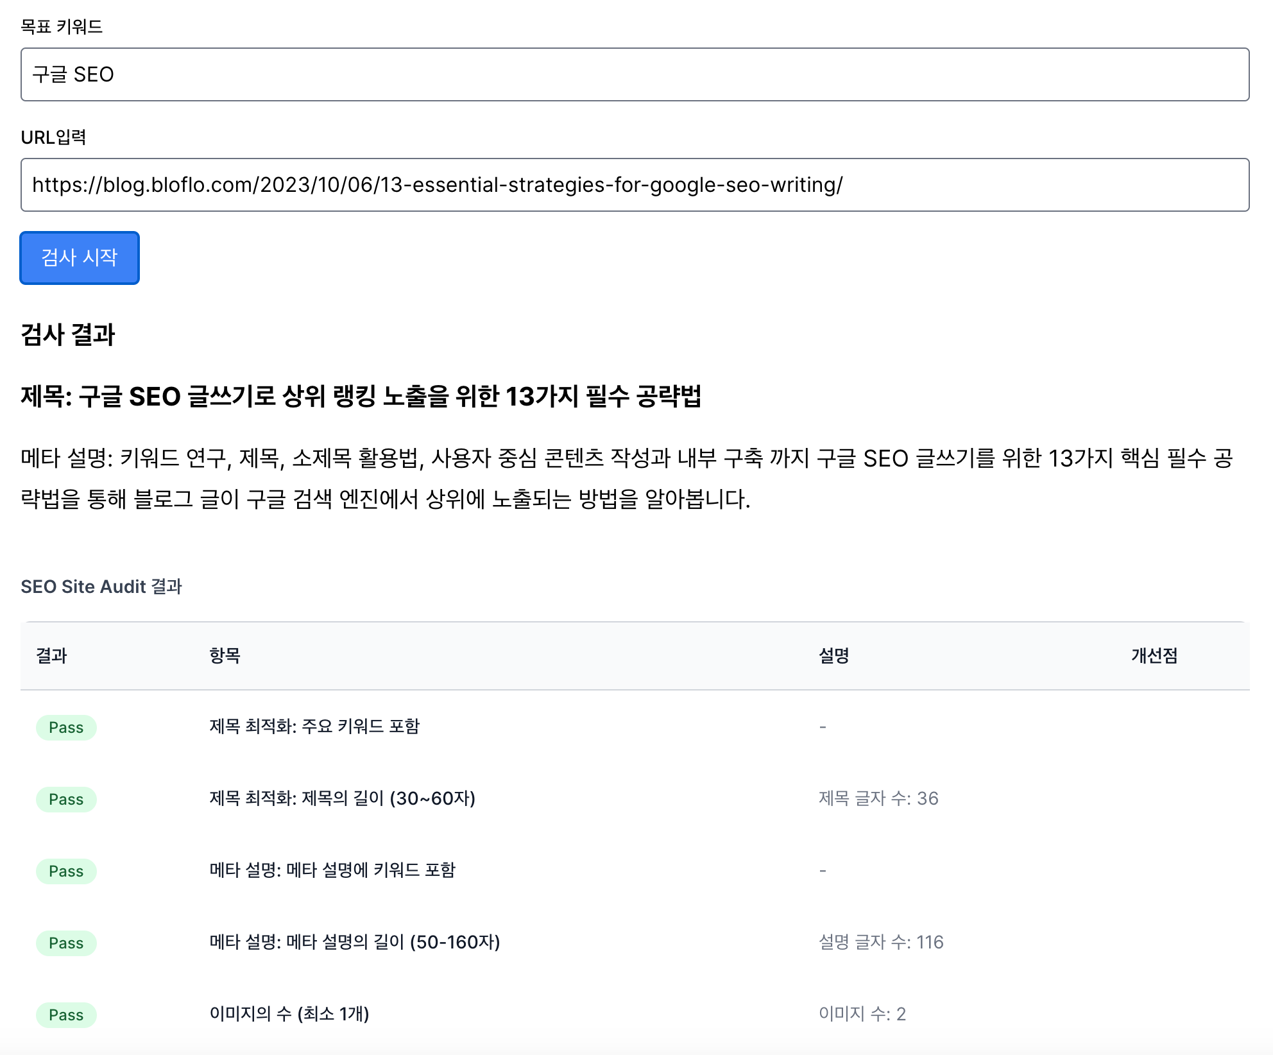This screenshot has width=1273, height=1055.
Task: Click the 결과 column header
Action: tap(51, 655)
